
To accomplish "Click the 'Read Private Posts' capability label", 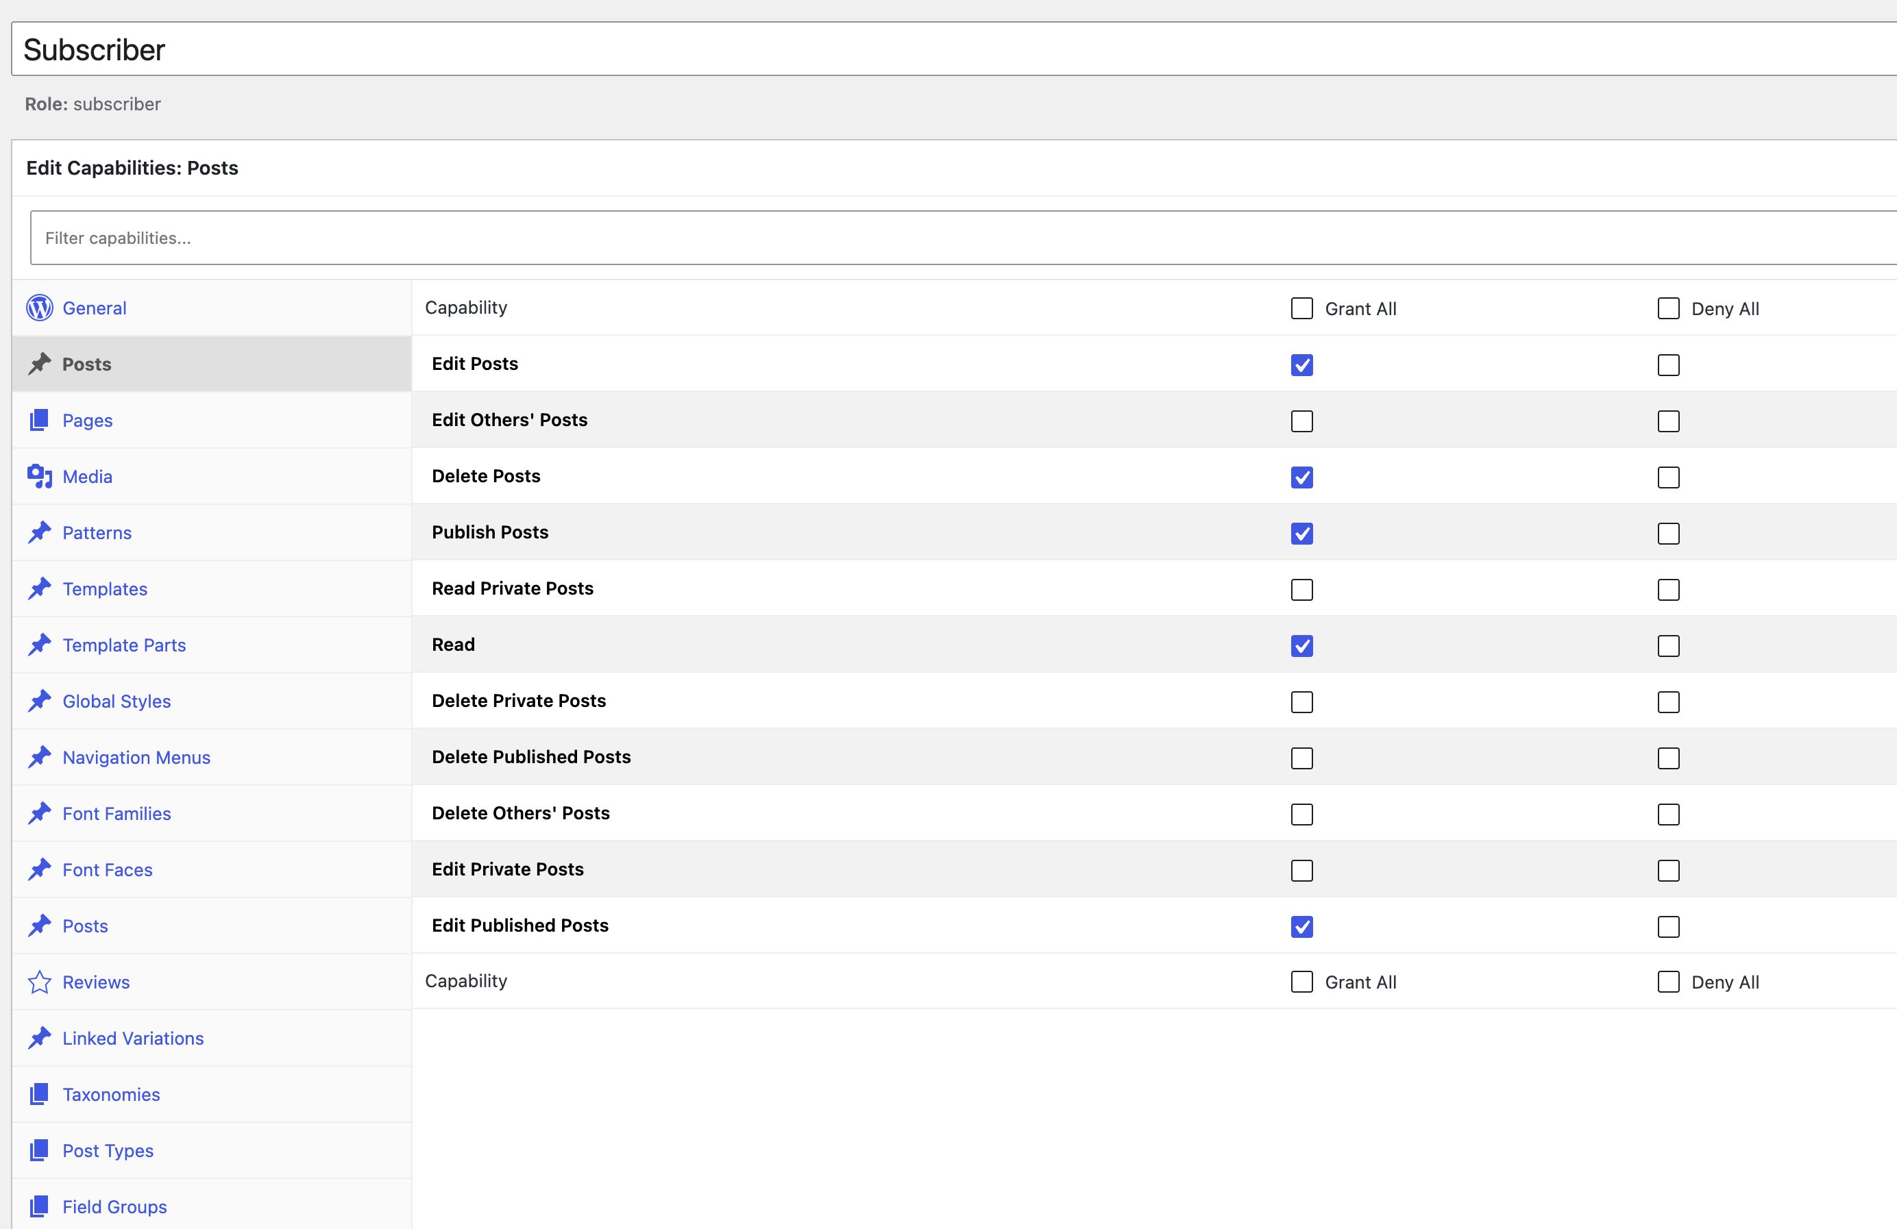I will (x=513, y=588).
